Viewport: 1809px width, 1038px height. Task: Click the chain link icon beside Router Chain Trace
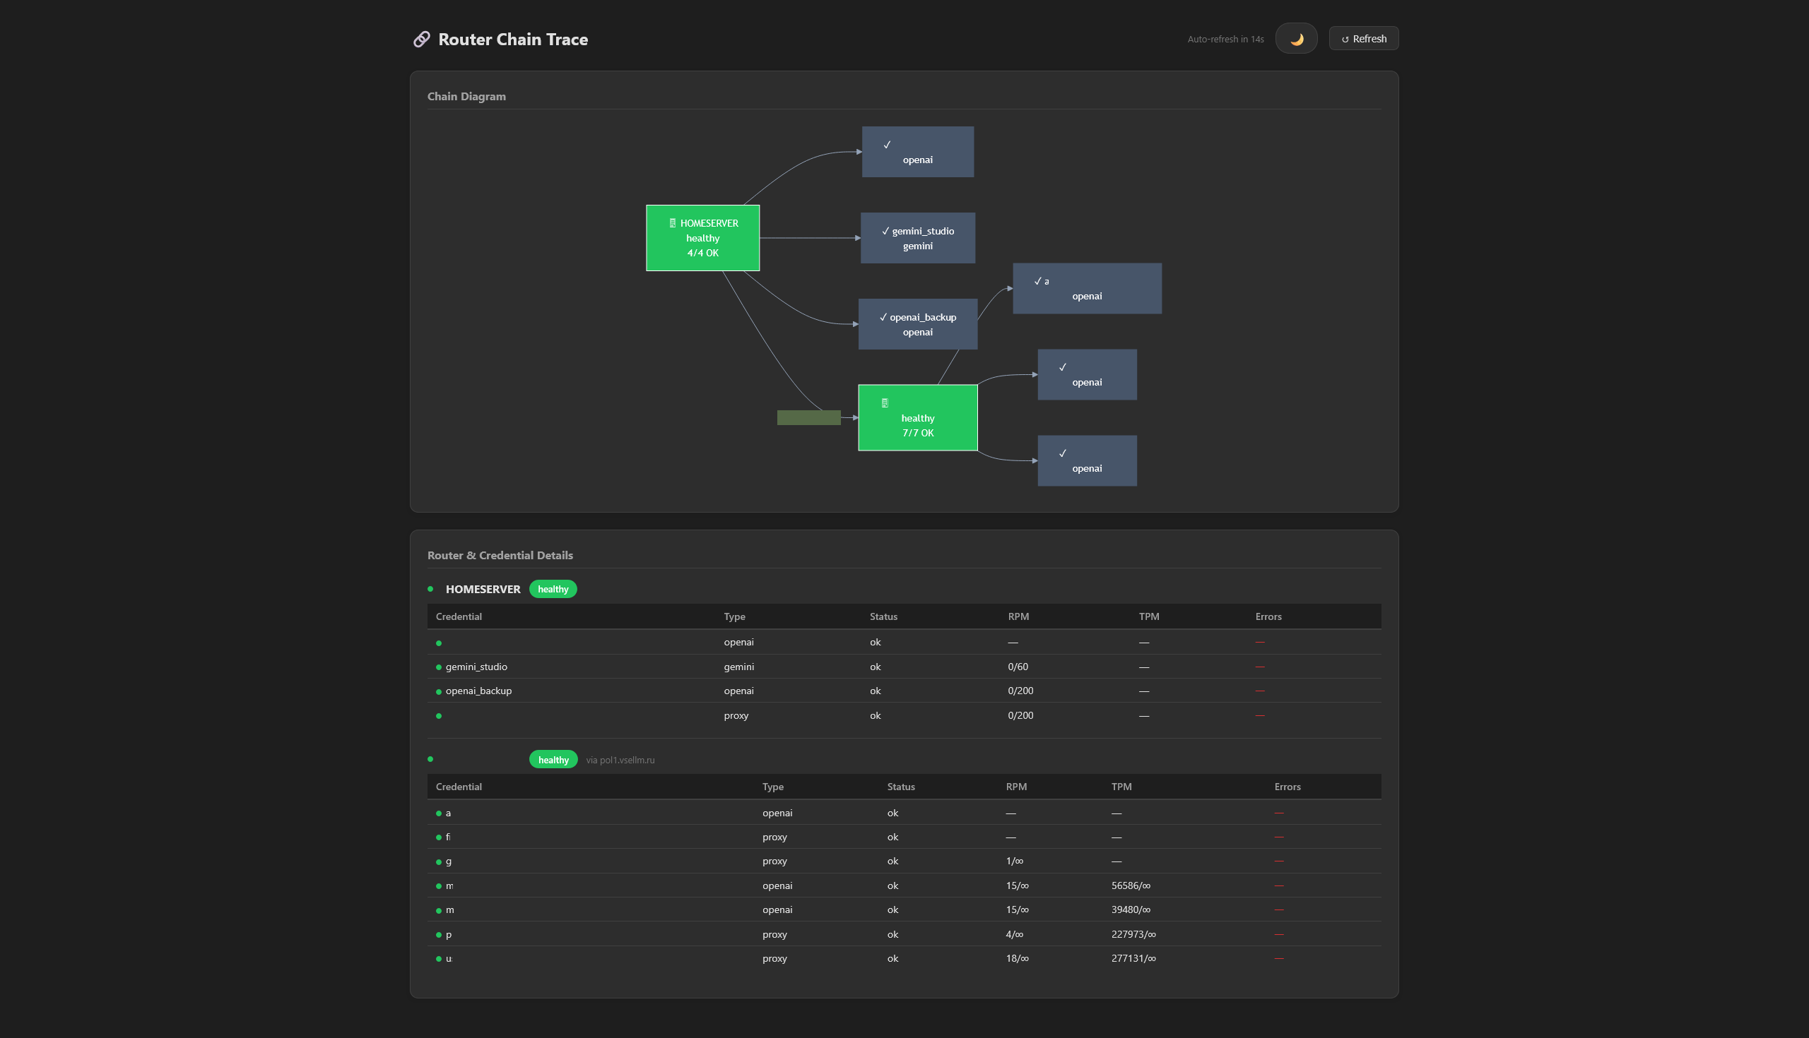click(x=422, y=40)
